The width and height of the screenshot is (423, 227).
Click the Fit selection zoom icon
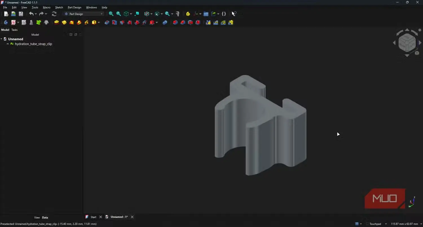click(x=119, y=14)
